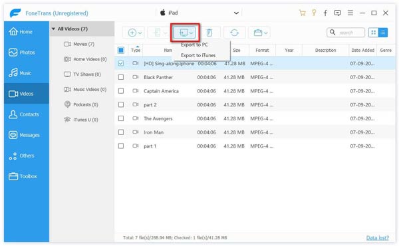399x246 pixels.
Task: Uncheck the [HD] Sing-along video checkbox
Action: pos(121,63)
